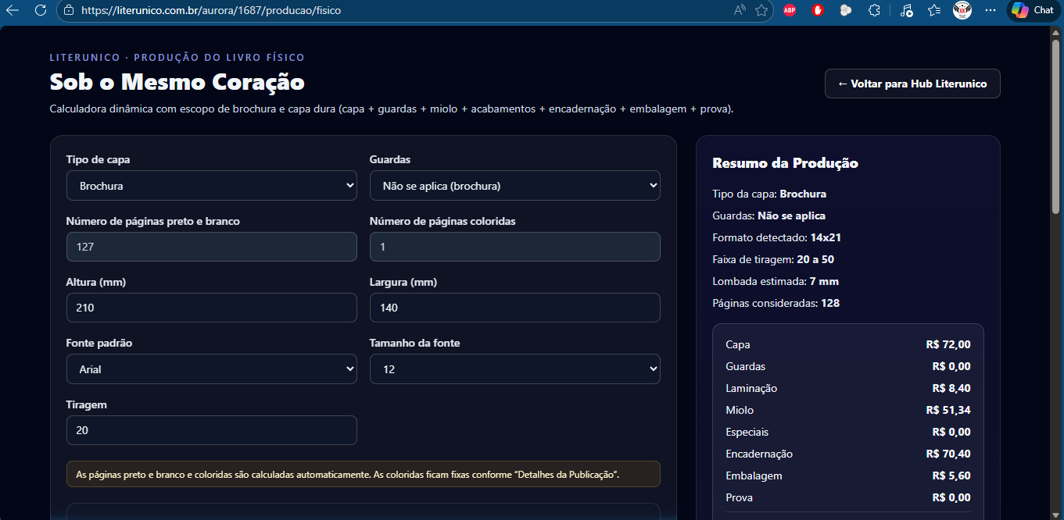Open the Guardas dropdown
This screenshot has width=1064, height=520.
[514, 186]
